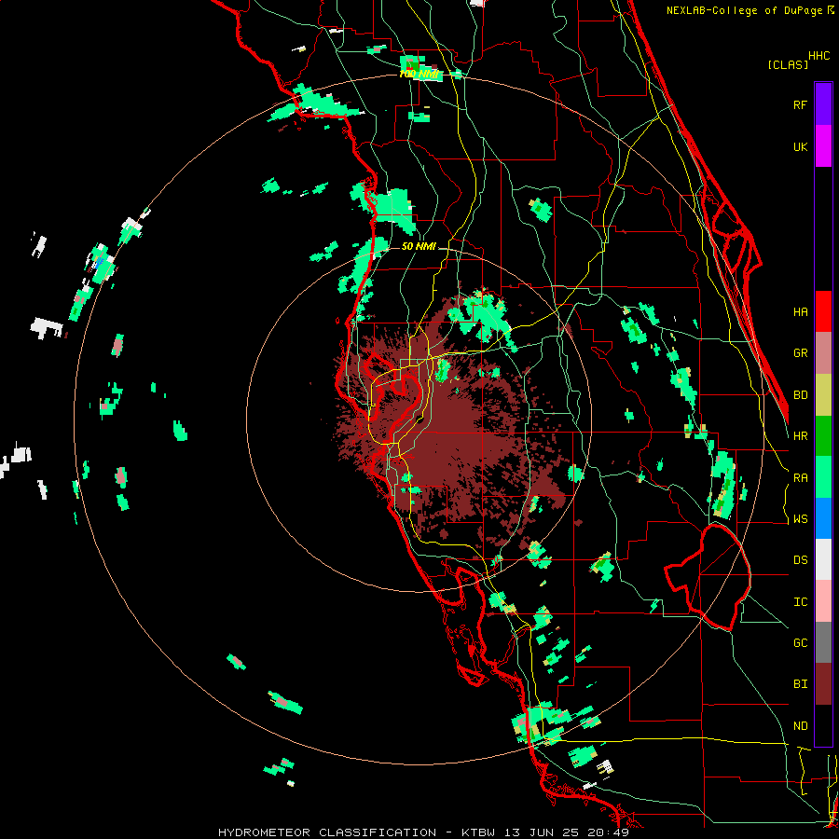
Task: Click the WS legend label
Action: pyautogui.click(x=800, y=518)
